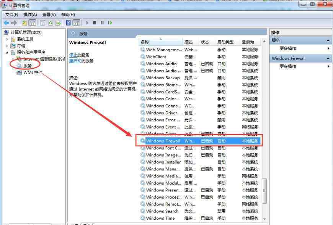Select the Windows Mana... service name
Viewport: 333px width, 225px height.
coord(163,169)
